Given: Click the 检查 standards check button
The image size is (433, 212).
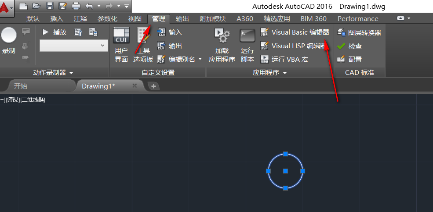Looking at the screenshot, I should point(349,46).
